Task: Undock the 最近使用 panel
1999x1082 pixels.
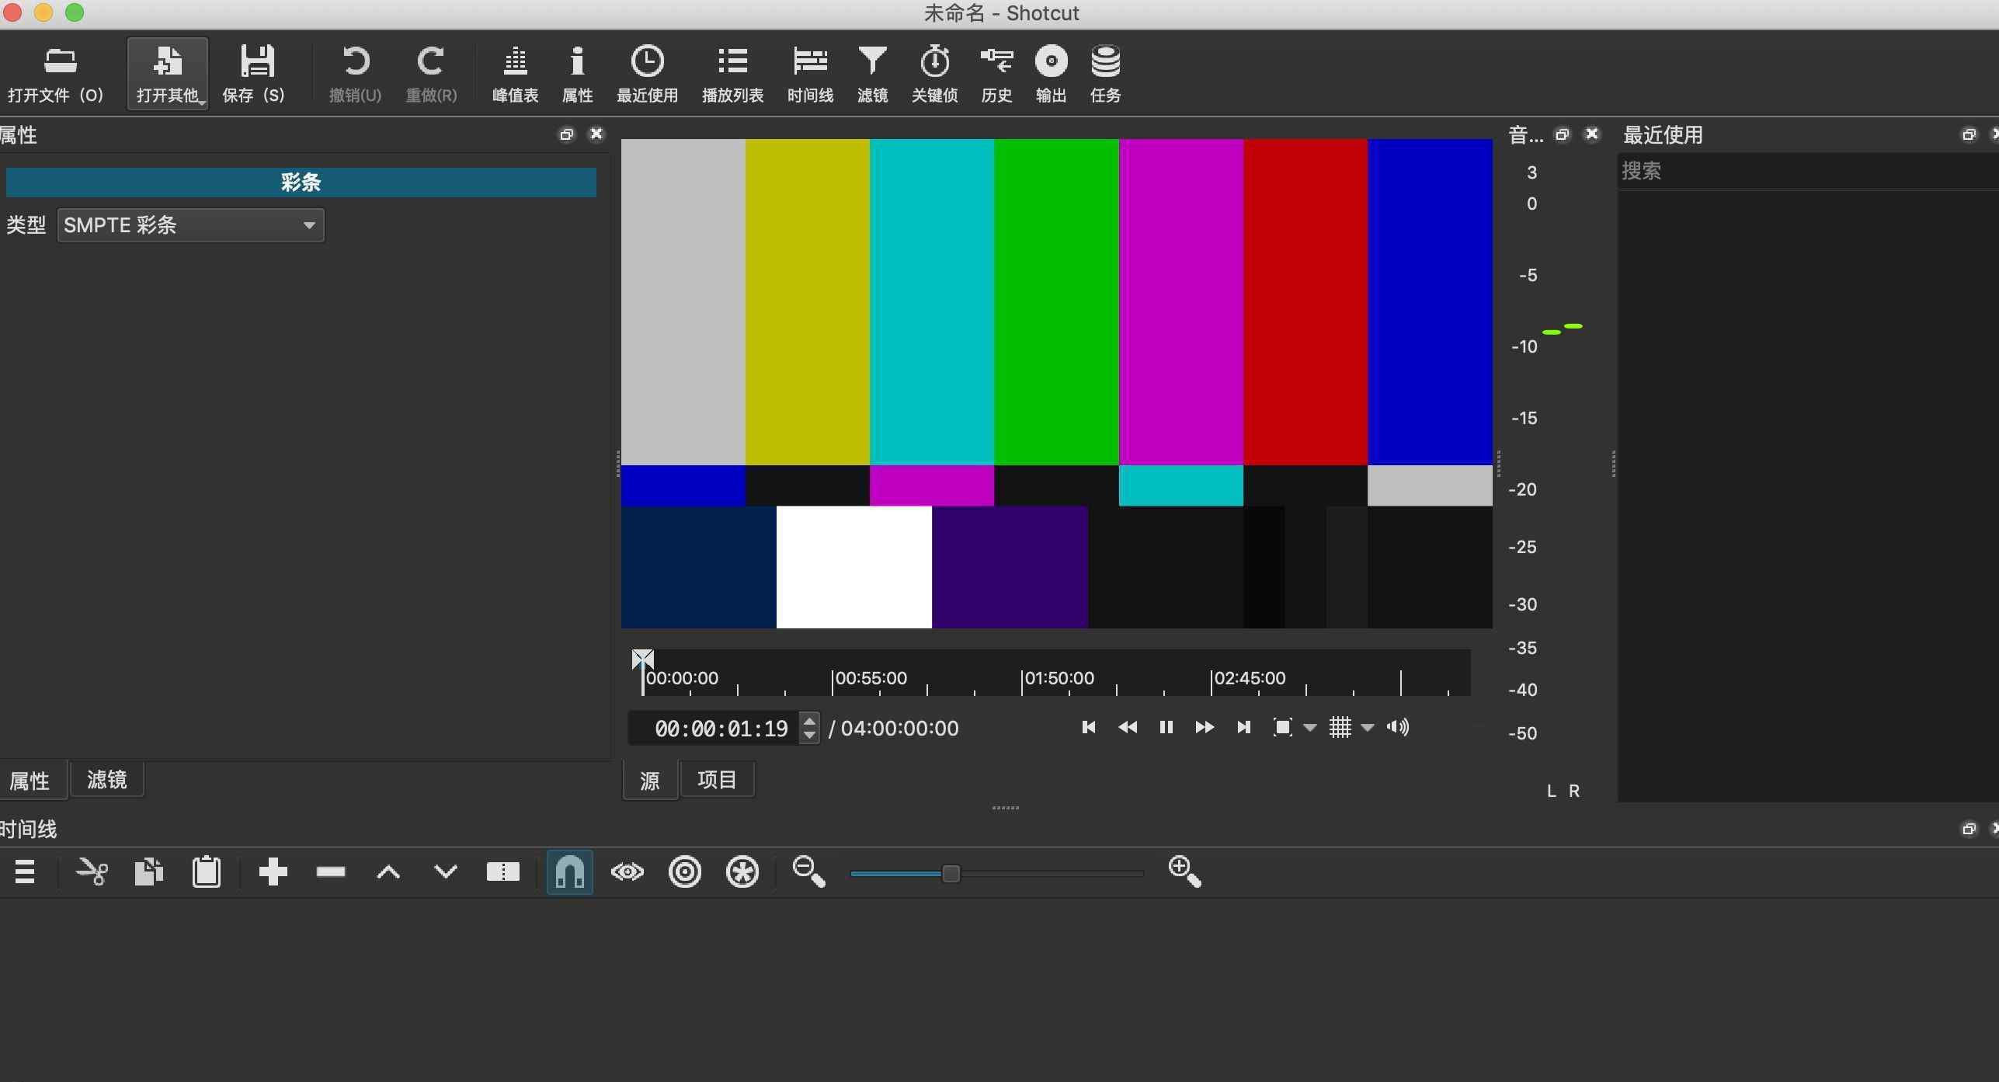Action: 1969,135
